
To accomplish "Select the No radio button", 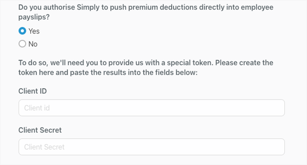I will point(22,44).
